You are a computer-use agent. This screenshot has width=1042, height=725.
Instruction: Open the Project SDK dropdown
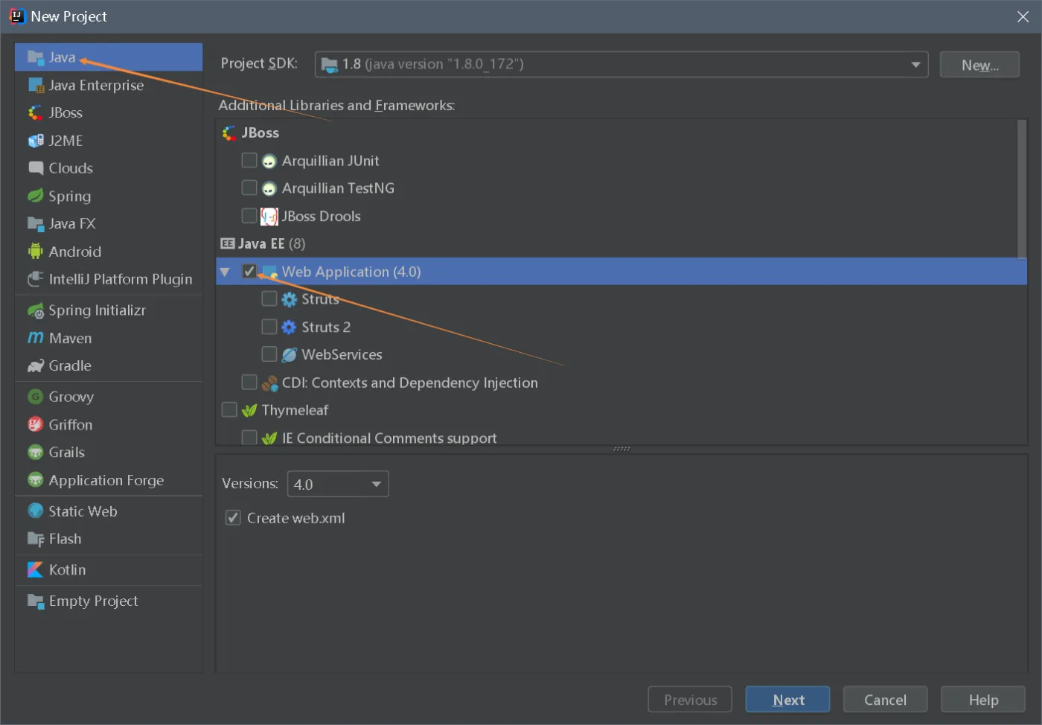(621, 65)
